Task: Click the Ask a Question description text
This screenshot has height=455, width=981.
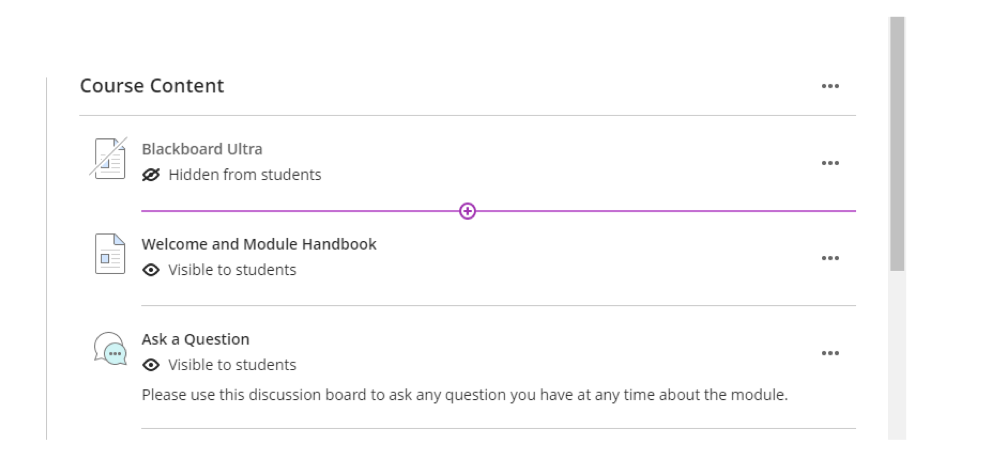Action: (x=464, y=395)
